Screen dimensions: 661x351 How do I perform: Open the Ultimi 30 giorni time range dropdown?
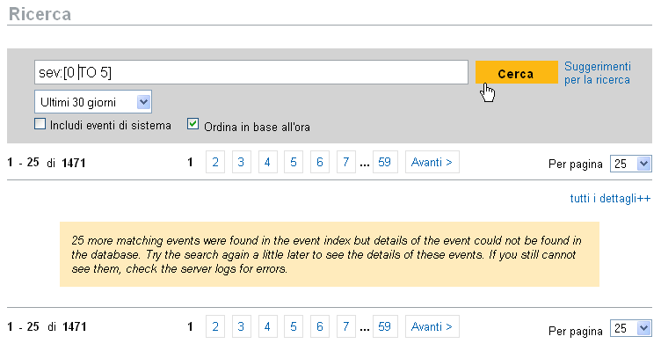(x=93, y=102)
